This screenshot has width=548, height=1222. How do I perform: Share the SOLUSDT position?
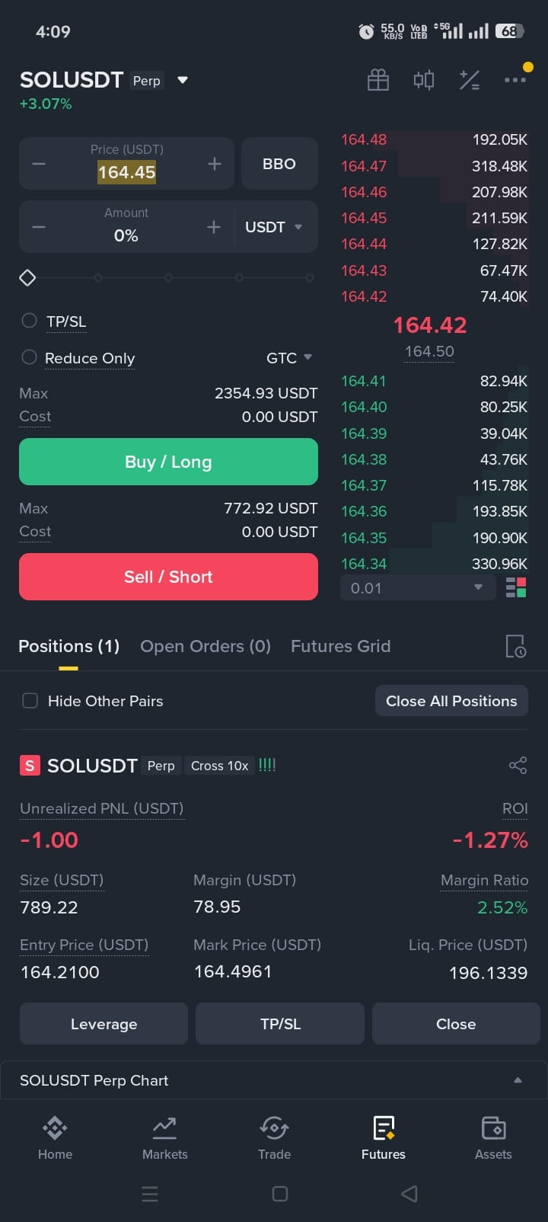coord(518,766)
